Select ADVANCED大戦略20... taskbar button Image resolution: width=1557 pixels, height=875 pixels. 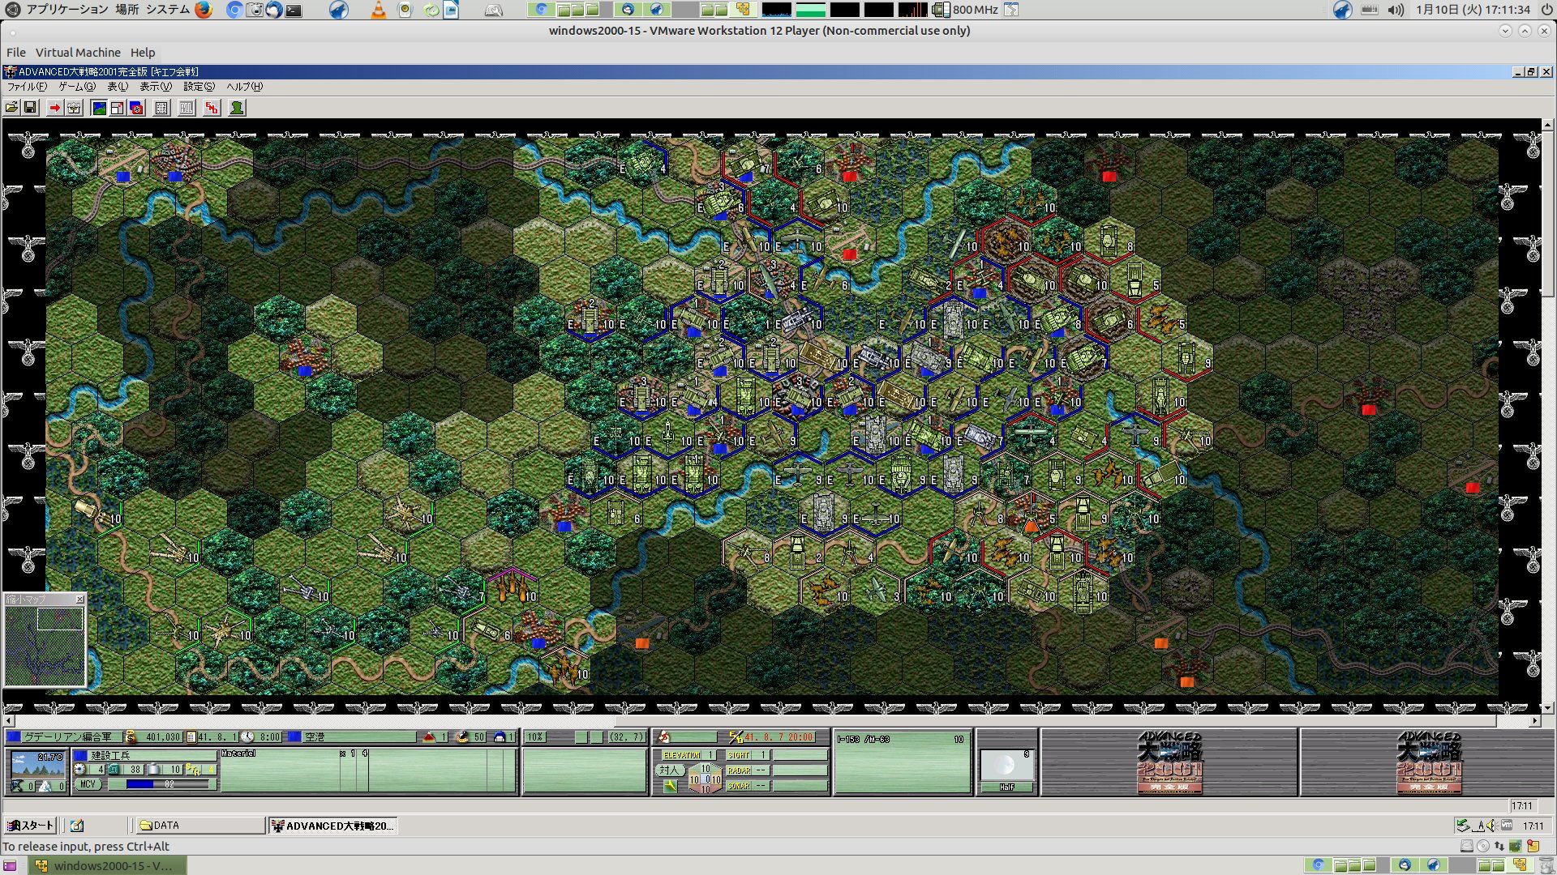(332, 826)
